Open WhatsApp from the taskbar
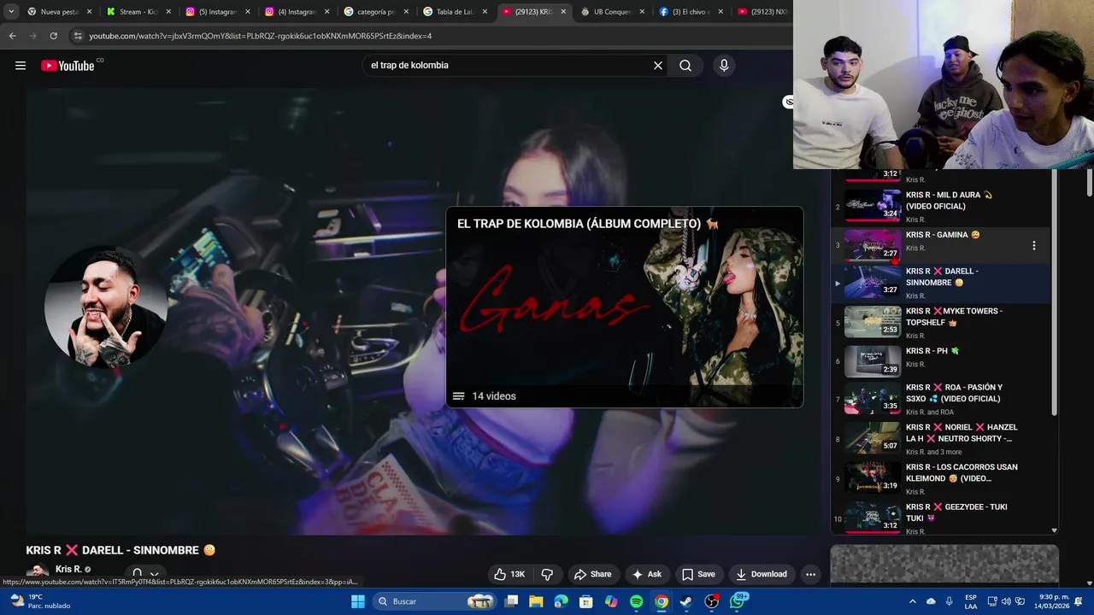This screenshot has width=1094, height=615. tap(737, 601)
